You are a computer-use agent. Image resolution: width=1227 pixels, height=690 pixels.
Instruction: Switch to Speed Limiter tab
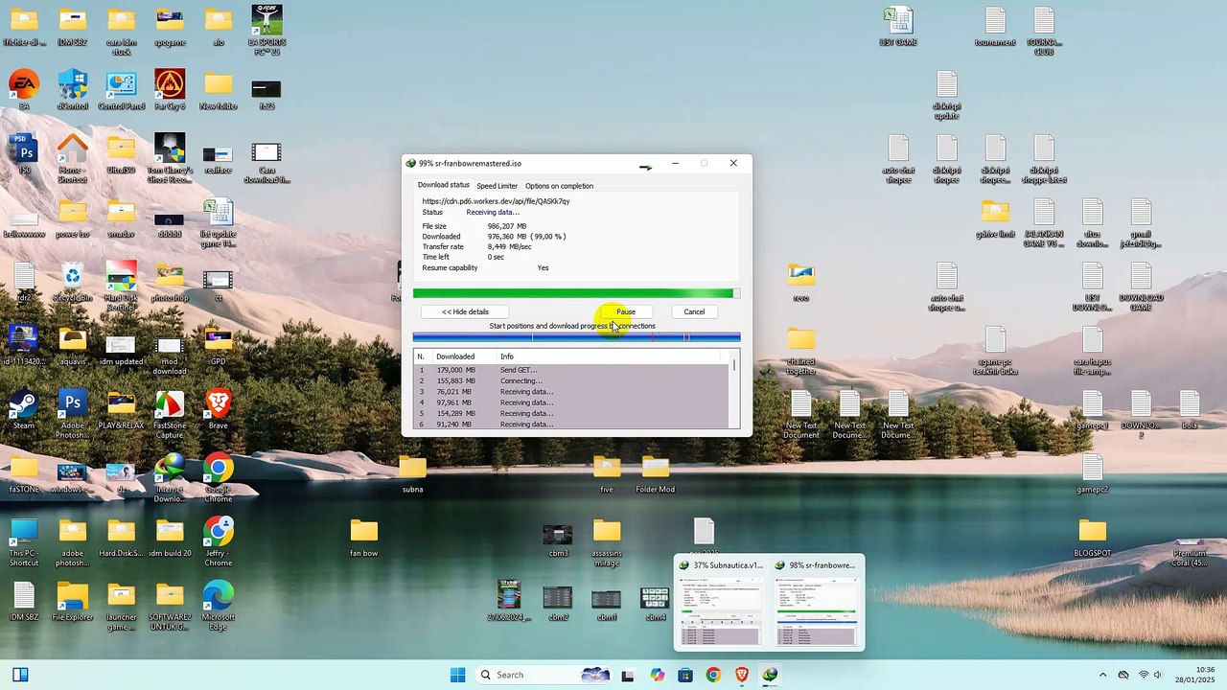click(497, 186)
